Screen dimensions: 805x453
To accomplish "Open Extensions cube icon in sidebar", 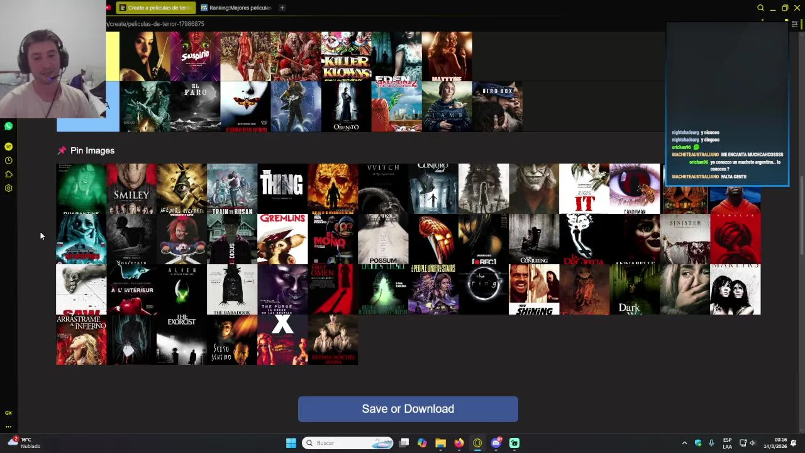I will pyautogui.click(x=8, y=174).
